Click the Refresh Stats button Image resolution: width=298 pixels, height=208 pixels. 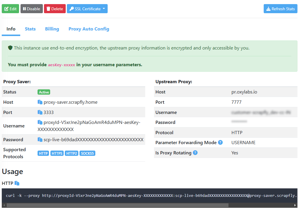(280, 8)
